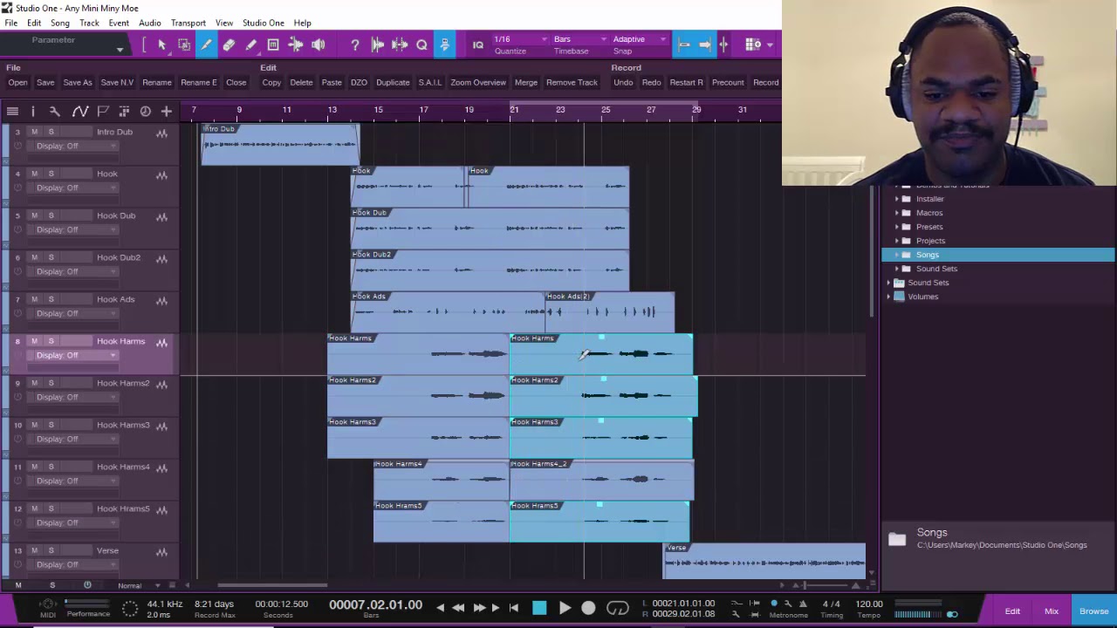1117x628 pixels.
Task: Open the tempo clock track icon
Action: click(x=145, y=111)
